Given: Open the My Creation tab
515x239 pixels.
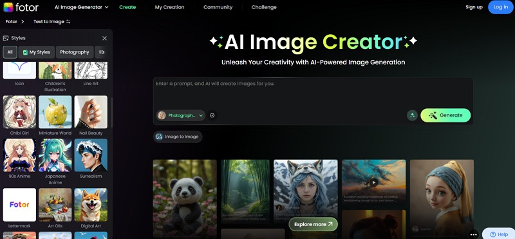Looking at the screenshot, I should (169, 7).
